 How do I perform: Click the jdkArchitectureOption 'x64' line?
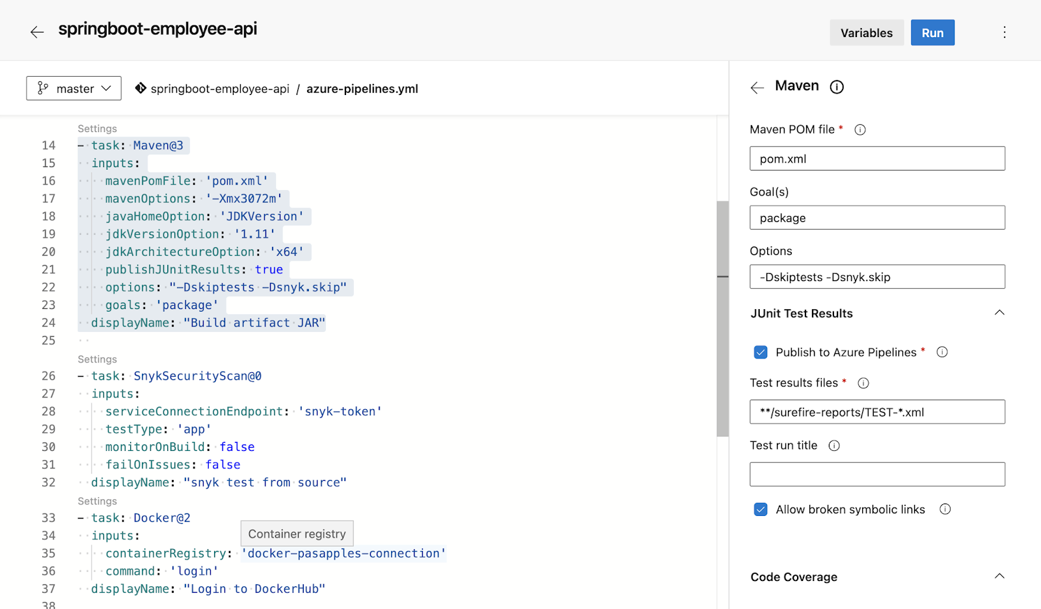point(204,252)
